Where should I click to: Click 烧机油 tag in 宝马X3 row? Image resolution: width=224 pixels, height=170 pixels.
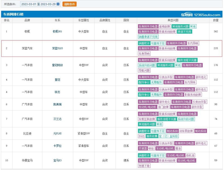click(190, 156)
